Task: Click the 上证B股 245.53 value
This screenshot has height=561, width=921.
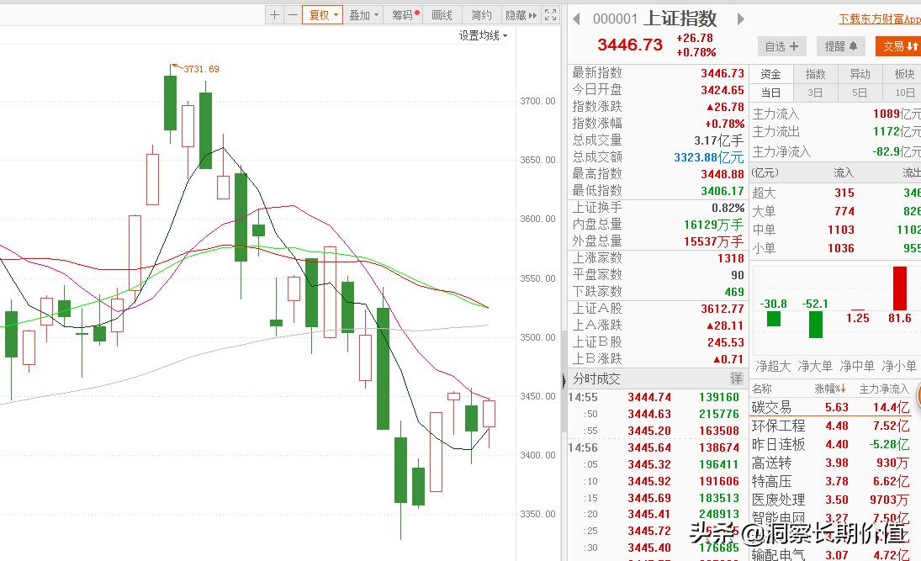Action: coord(725,342)
